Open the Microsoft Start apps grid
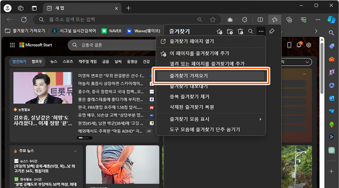The width and height of the screenshot is (339, 188). (x=12, y=45)
